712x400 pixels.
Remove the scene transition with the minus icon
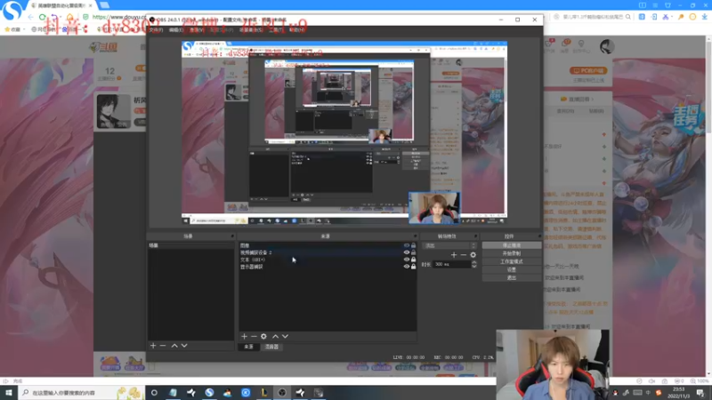click(x=463, y=255)
